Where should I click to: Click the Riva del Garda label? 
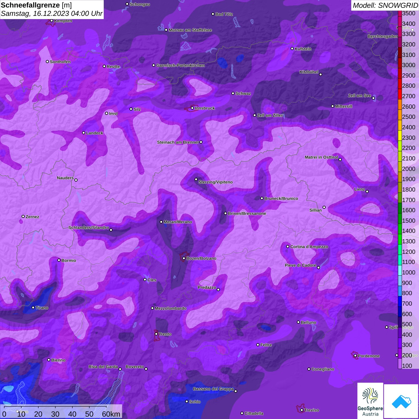coord(103,367)
